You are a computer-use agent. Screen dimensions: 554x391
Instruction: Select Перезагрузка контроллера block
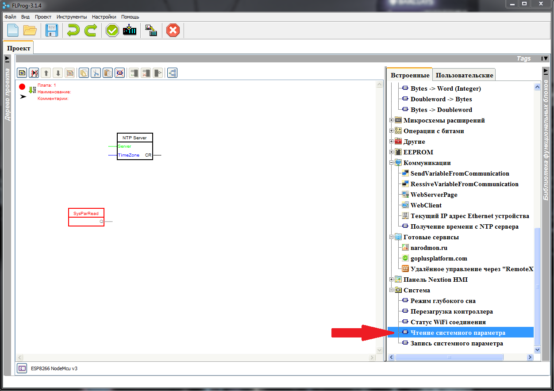tap(452, 311)
